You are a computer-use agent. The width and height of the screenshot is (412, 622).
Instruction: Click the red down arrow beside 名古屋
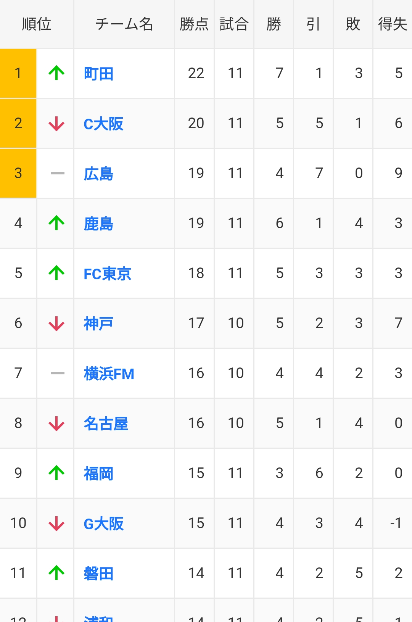click(56, 424)
